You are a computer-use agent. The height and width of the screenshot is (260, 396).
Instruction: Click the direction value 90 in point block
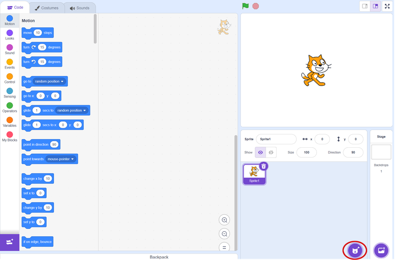point(55,145)
